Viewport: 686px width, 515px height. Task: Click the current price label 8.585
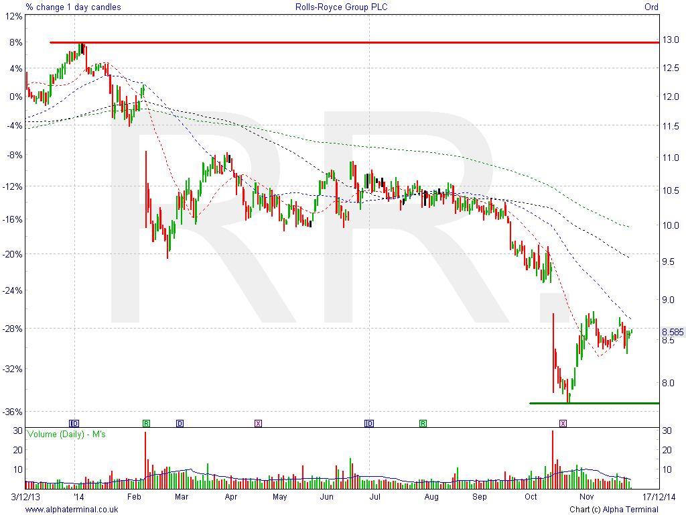click(673, 332)
